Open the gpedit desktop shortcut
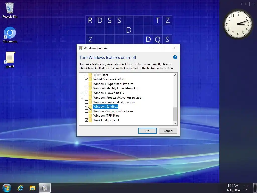This screenshot has width=257, height=193. coord(10,60)
